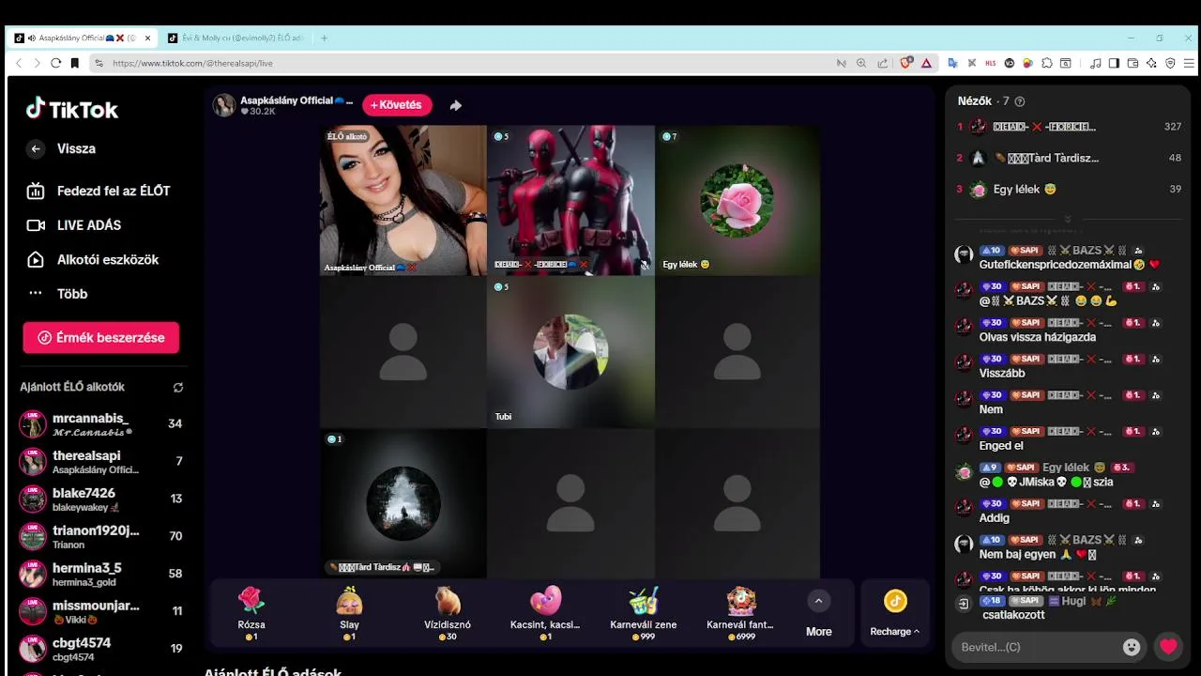The width and height of the screenshot is (1201, 676).
Task: Click the share arrow icon beside Követés
Action: tap(455, 105)
